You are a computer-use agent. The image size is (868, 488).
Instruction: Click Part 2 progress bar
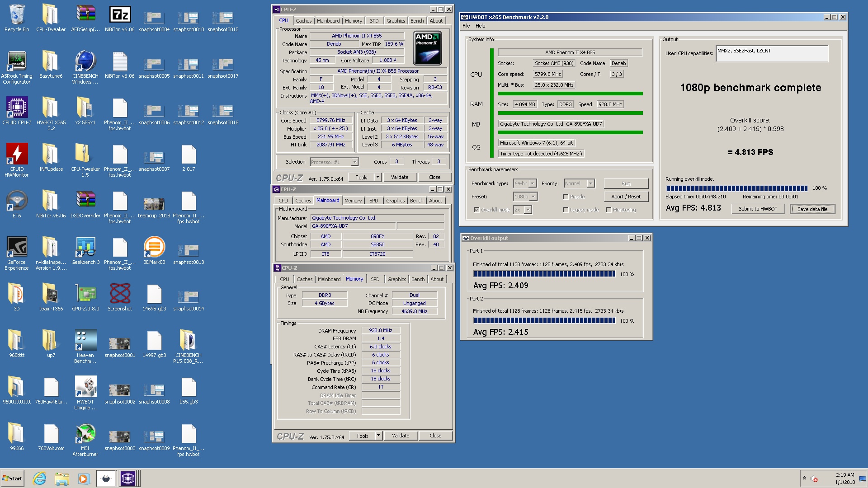pos(544,320)
